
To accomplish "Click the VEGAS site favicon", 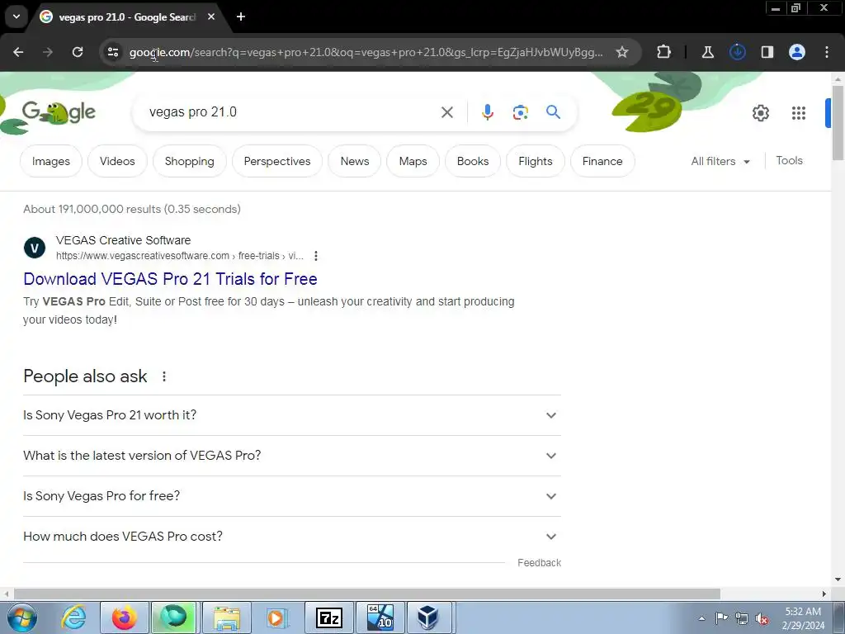I will [35, 248].
